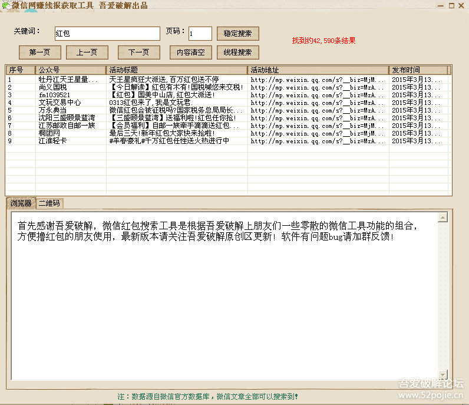Click the 线程搜索 button
The height and width of the screenshot is (405, 469).
238,52
